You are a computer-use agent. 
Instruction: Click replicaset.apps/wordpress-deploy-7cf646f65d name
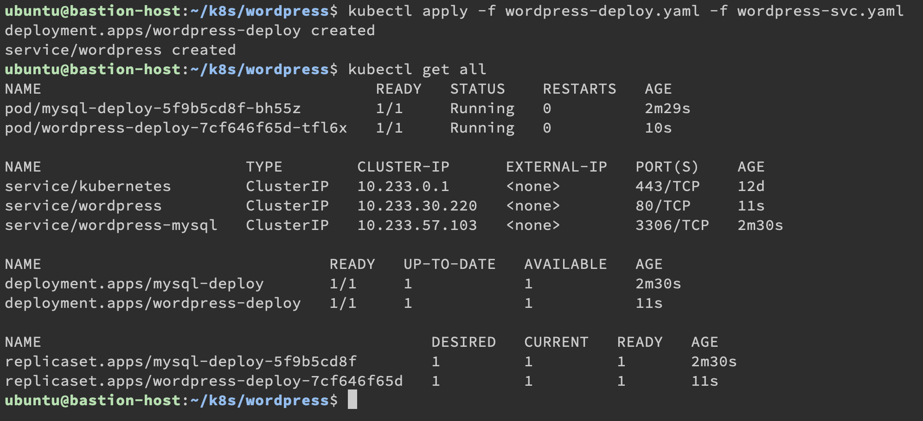click(x=204, y=381)
